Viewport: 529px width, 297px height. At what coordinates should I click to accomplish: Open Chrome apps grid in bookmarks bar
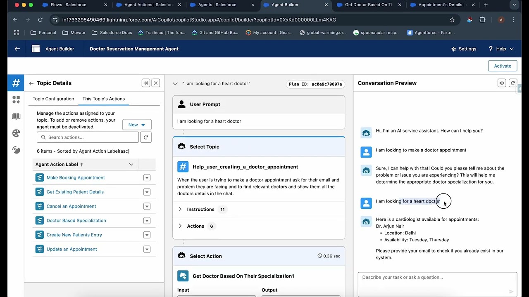pos(17,33)
